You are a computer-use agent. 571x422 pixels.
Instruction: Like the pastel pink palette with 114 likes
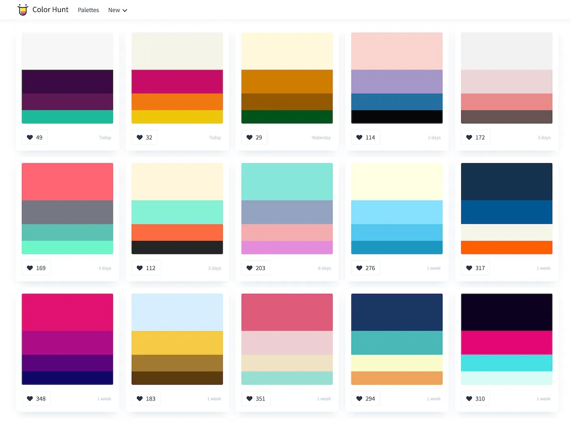tap(359, 137)
